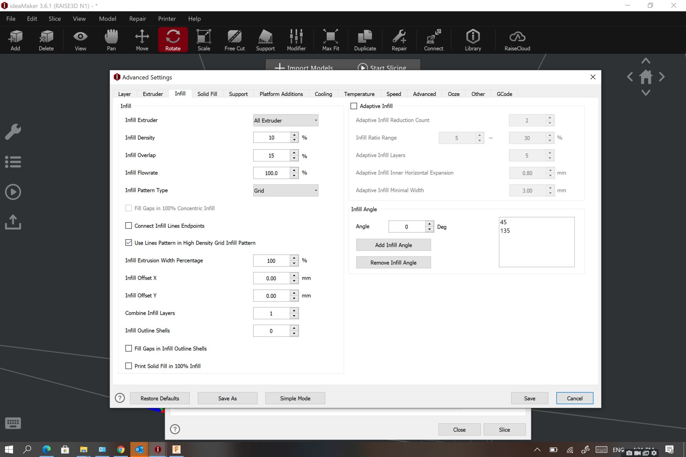686x457 pixels.
Task: Click Remove Infill Angle button
Action: click(393, 263)
